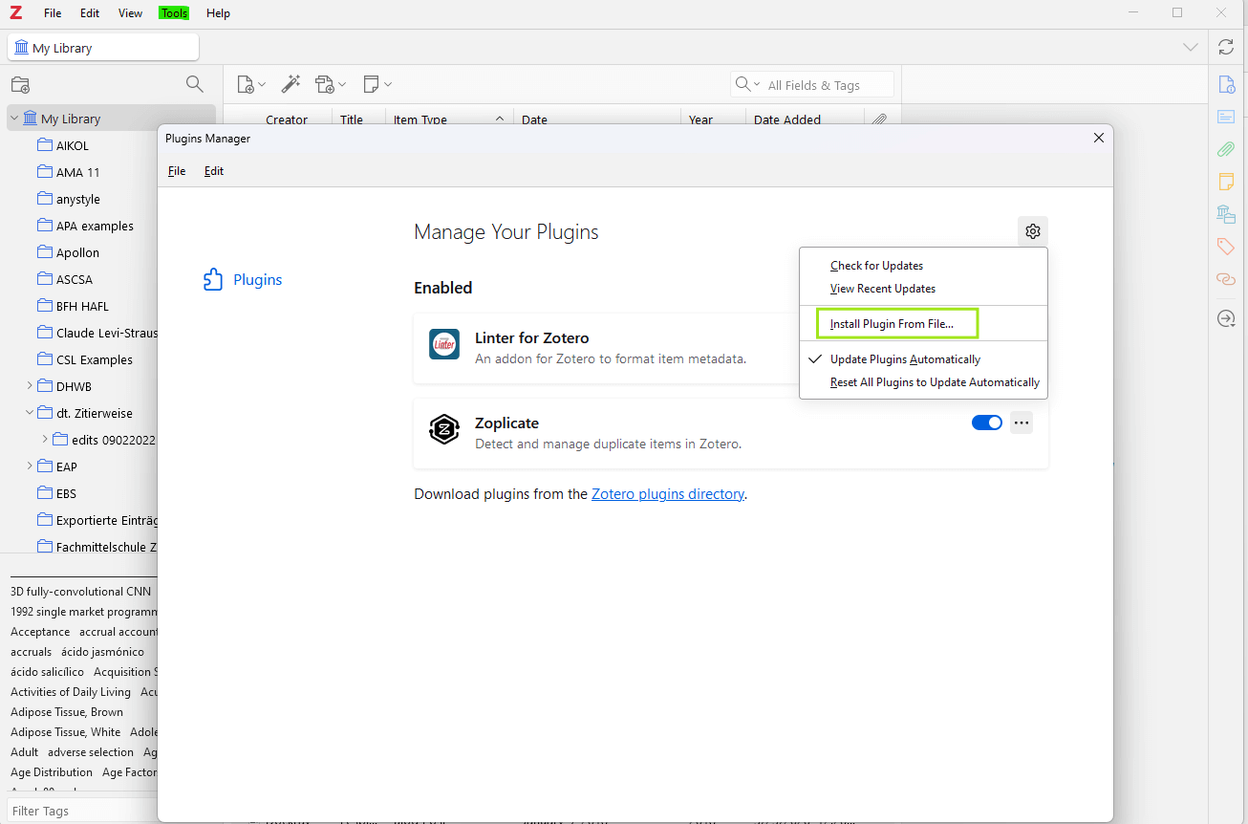
Task: Click the Add Item by Identifier wand
Action: pos(290,84)
